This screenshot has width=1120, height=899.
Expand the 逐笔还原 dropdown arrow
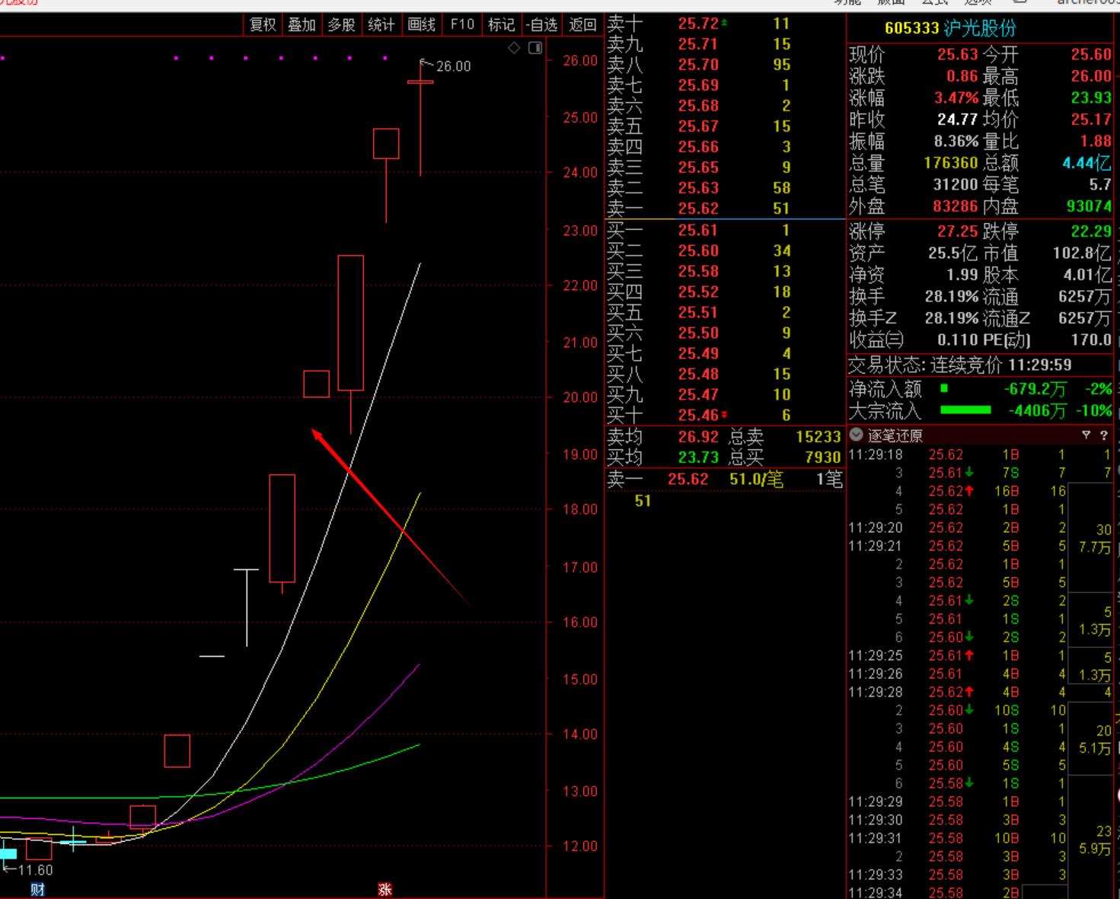[x=856, y=435]
